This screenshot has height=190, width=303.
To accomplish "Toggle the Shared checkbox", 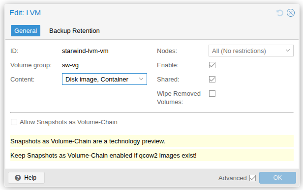I will point(212,79).
